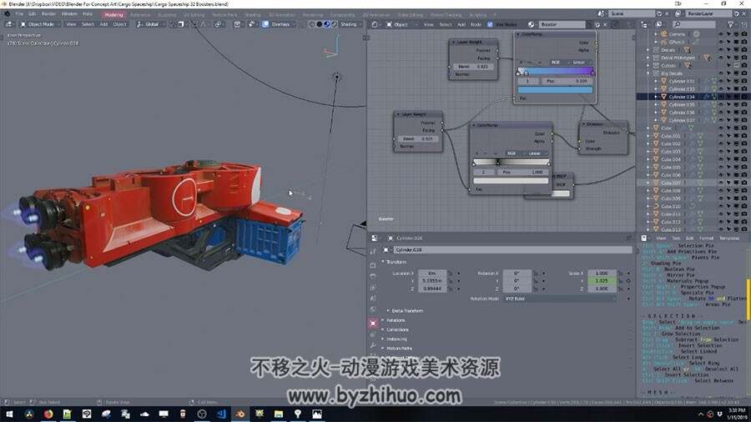This screenshot has width=751, height=422.
Task: Click the Scene name field
Action: 632,14
